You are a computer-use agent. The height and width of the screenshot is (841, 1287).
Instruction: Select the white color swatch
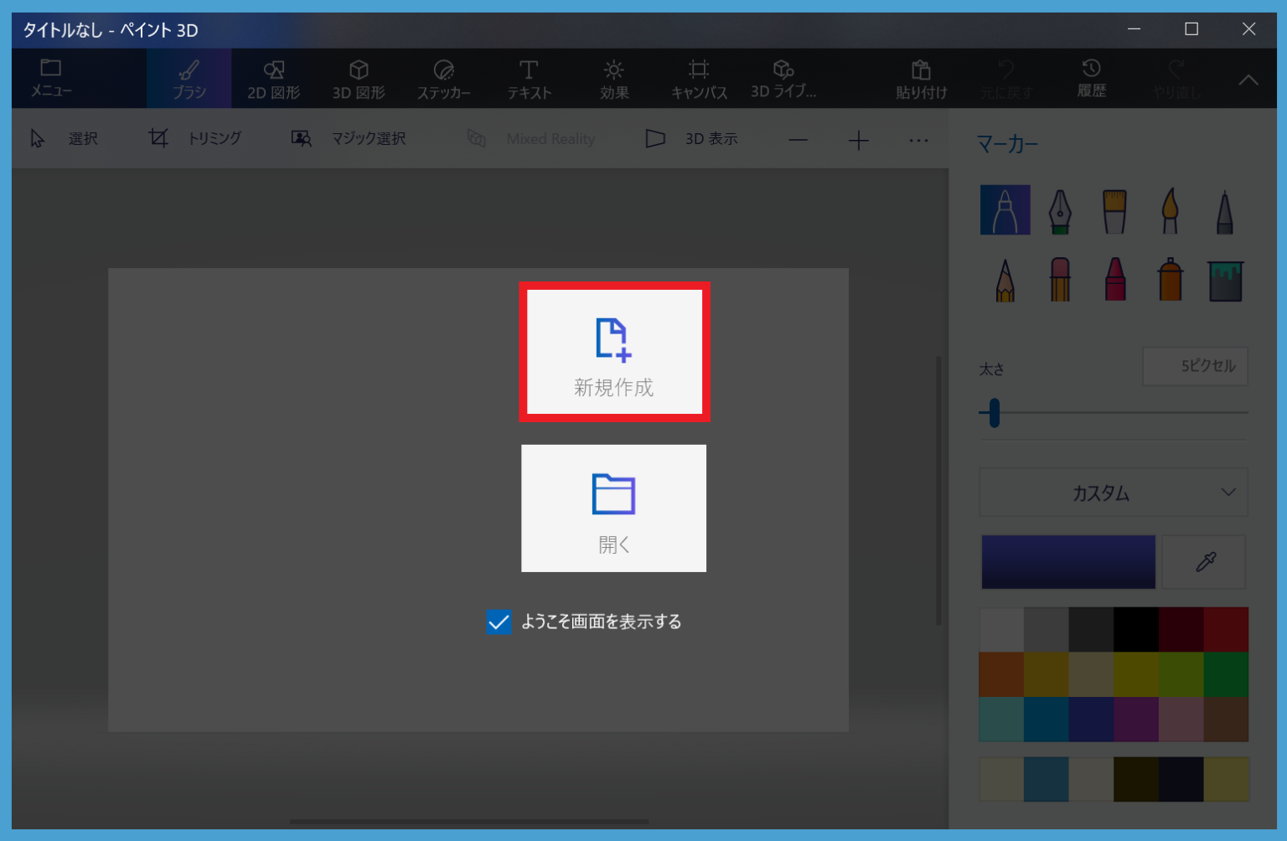(x=1001, y=629)
